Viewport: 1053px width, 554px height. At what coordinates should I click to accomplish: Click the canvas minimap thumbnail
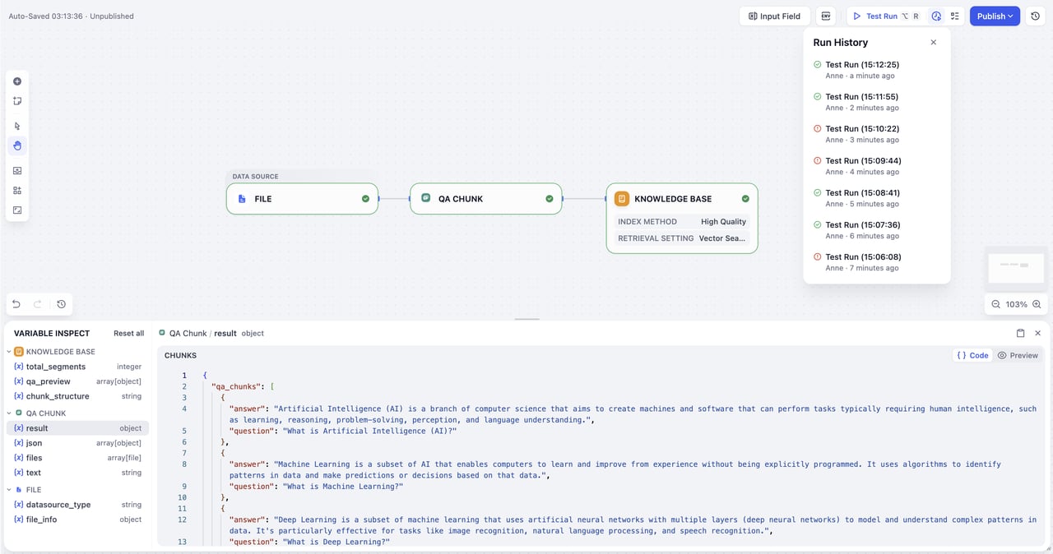click(1016, 268)
